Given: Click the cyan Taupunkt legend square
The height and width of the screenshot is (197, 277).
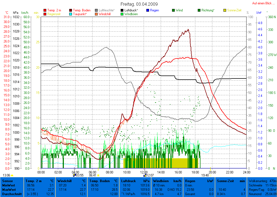Looking at the screenshot, I should 71,14.
